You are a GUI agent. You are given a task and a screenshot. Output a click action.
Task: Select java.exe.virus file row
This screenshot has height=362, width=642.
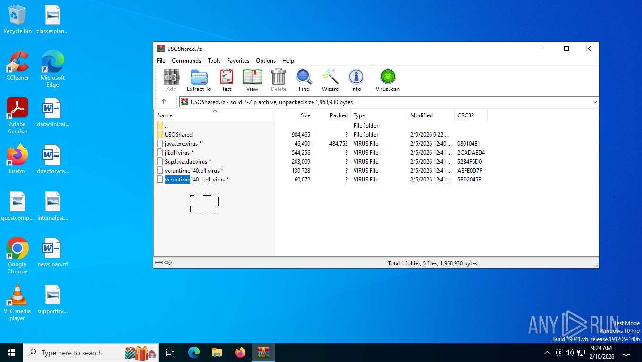click(x=321, y=144)
